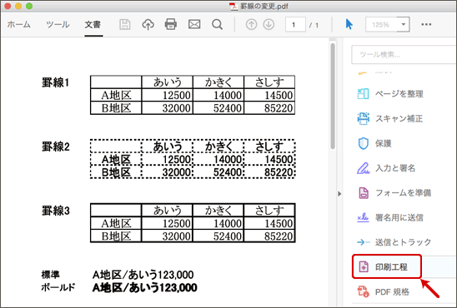The image size is (457, 308).
Task: Click the 送信とトラック arrow icon
Action: (x=363, y=242)
